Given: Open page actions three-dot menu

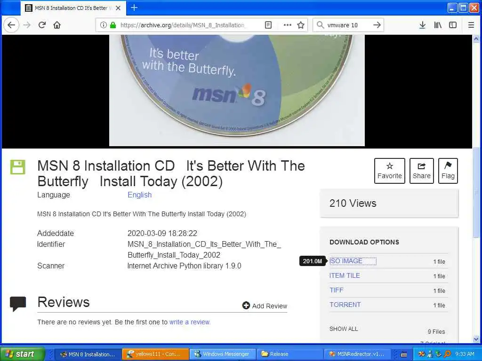Looking at the screenshot, I should (x=288, y=25).
